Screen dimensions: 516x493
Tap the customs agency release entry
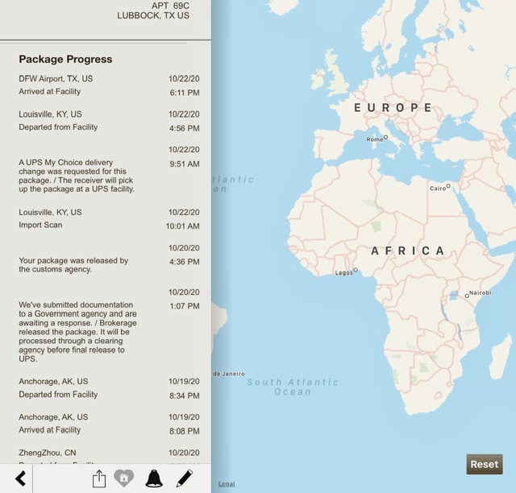(109, 259)
